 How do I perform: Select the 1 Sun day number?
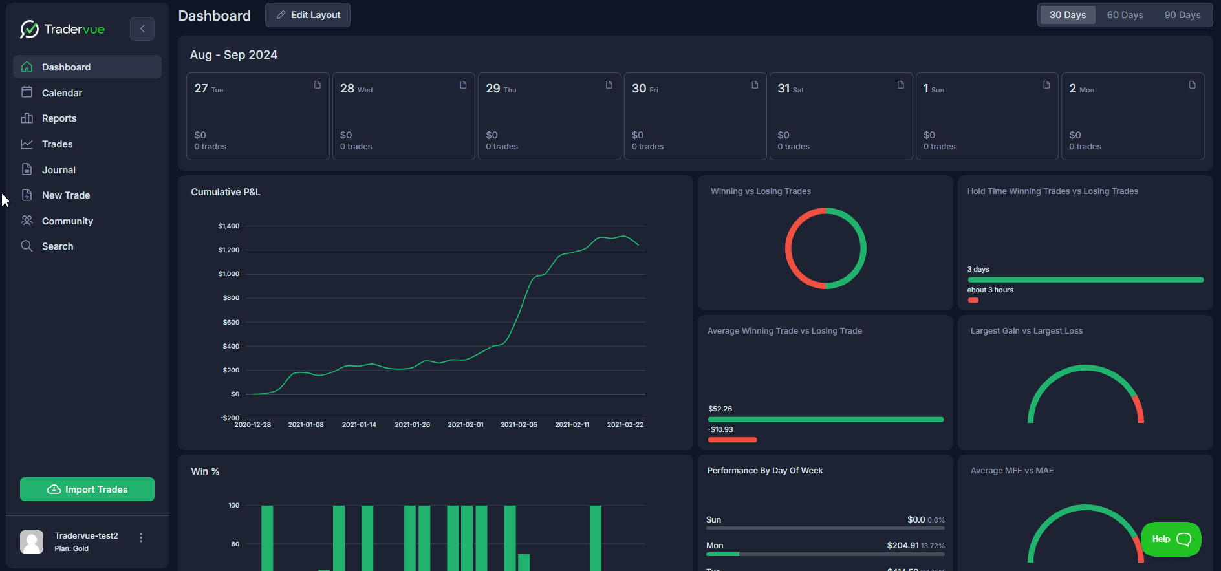[926, 89]
